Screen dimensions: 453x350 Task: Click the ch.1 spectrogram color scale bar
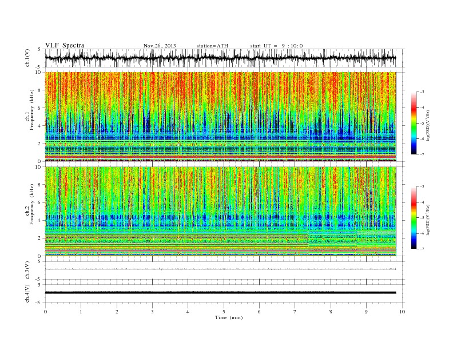click(414, 124)
